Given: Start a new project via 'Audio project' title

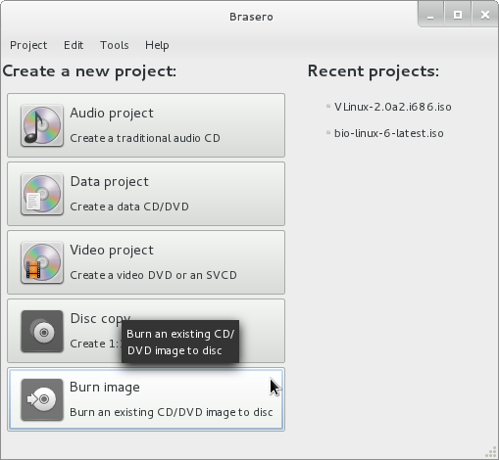Looking at the screenshot, I should pos(112,114).
